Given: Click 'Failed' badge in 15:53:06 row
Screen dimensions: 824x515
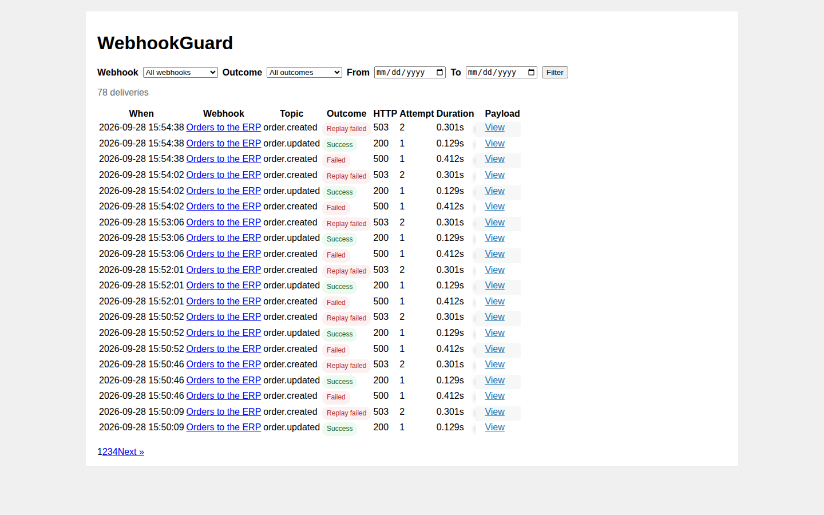Looking at the screenshot, I should click(336, 255).
